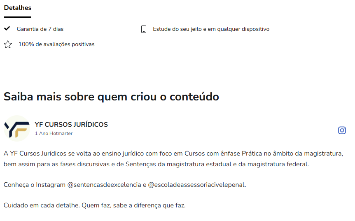355x221 pixels.
Task: Select the Detalhes tab
Action: [18, 8]
